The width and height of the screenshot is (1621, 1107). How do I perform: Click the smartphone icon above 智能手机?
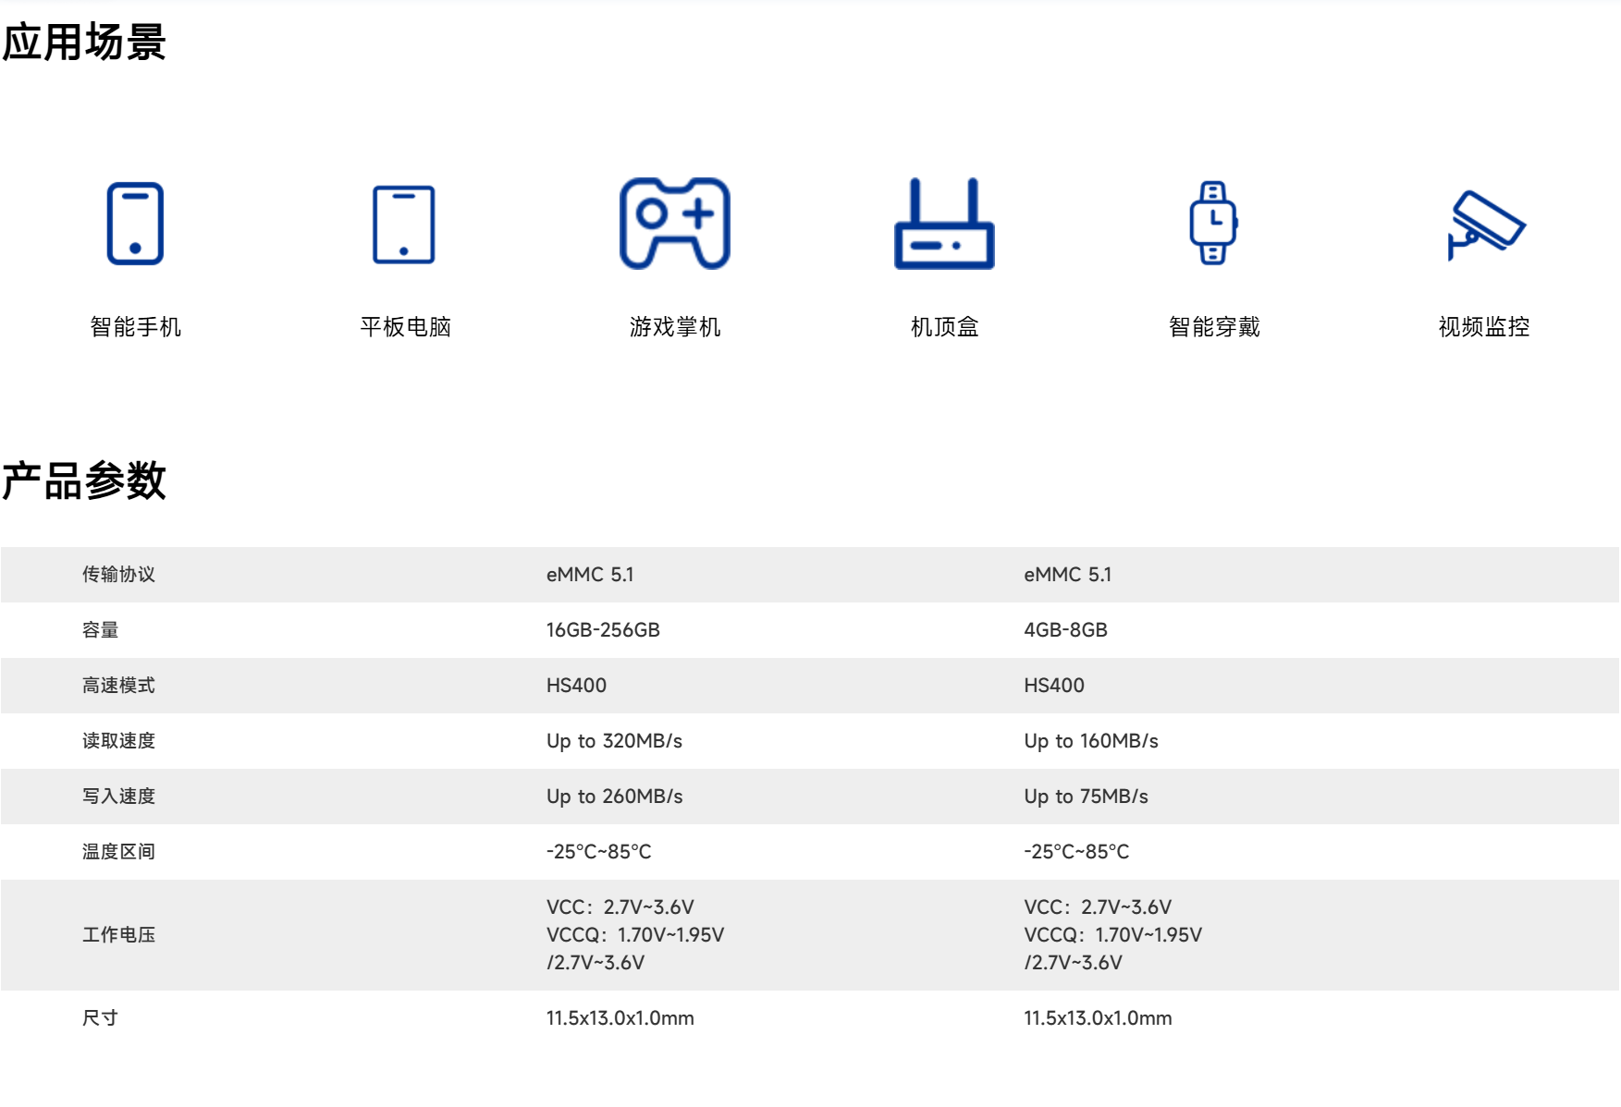click(135, 224)
